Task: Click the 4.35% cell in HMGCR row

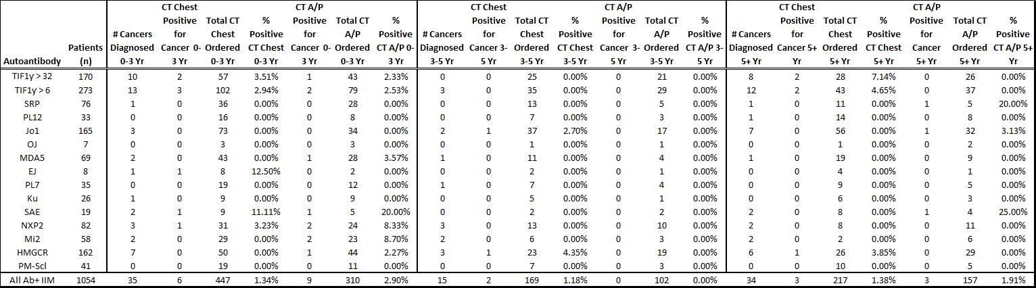Action: click(575, 252)
